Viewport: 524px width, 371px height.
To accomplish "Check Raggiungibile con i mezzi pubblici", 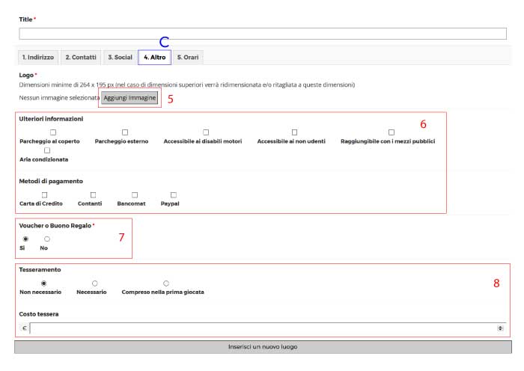I will point(391,132).
